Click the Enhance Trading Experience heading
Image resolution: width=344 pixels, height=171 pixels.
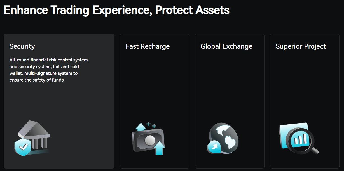point(116,10)
